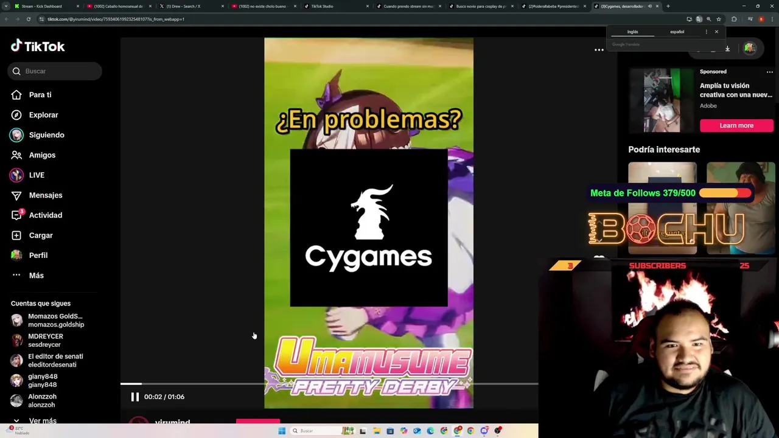Switch to Caballo homosexual YouTube tab

(x=119, y=6)
